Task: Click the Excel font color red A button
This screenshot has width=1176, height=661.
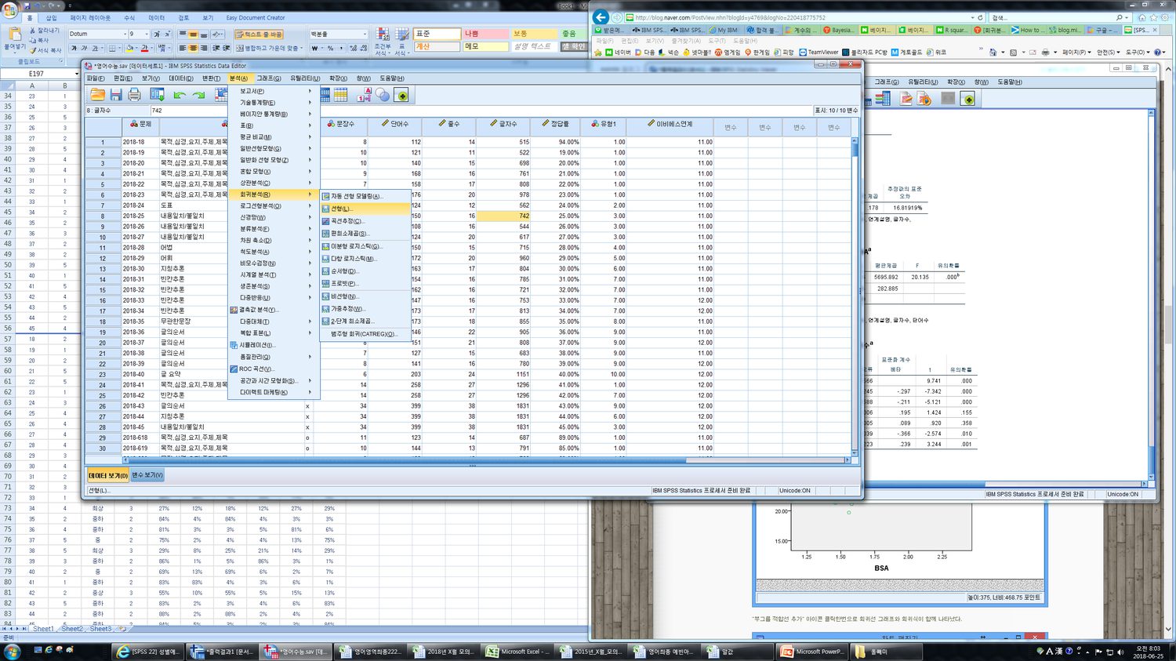Action: click(x=144, y=48)
